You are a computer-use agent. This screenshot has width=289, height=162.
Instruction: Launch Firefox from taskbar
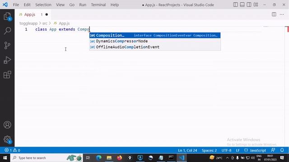point(119,158)
